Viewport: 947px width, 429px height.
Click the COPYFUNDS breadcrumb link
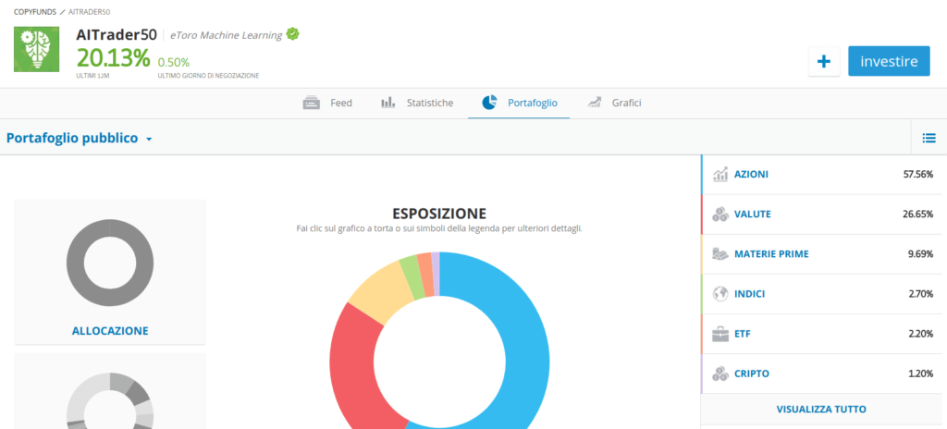coord(35,11)
